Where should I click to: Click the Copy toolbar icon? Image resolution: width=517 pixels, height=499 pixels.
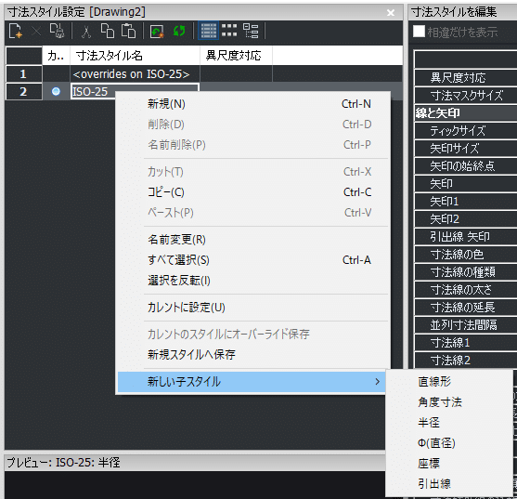tap(108, 31)
